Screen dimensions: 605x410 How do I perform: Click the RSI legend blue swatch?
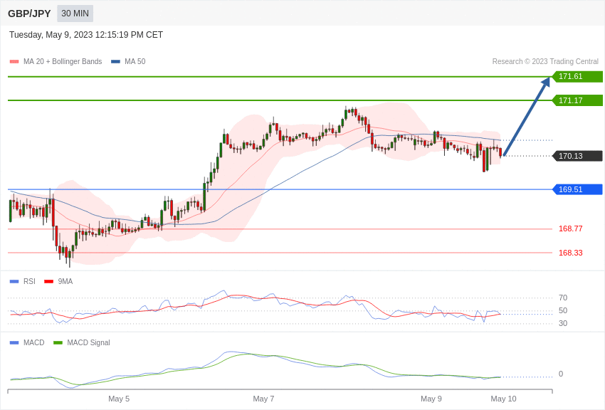point(14,282)
